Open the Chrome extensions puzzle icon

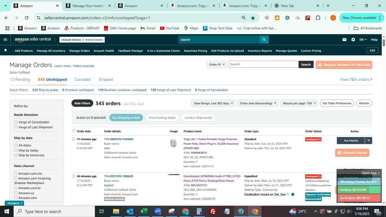tap(318, 18)
